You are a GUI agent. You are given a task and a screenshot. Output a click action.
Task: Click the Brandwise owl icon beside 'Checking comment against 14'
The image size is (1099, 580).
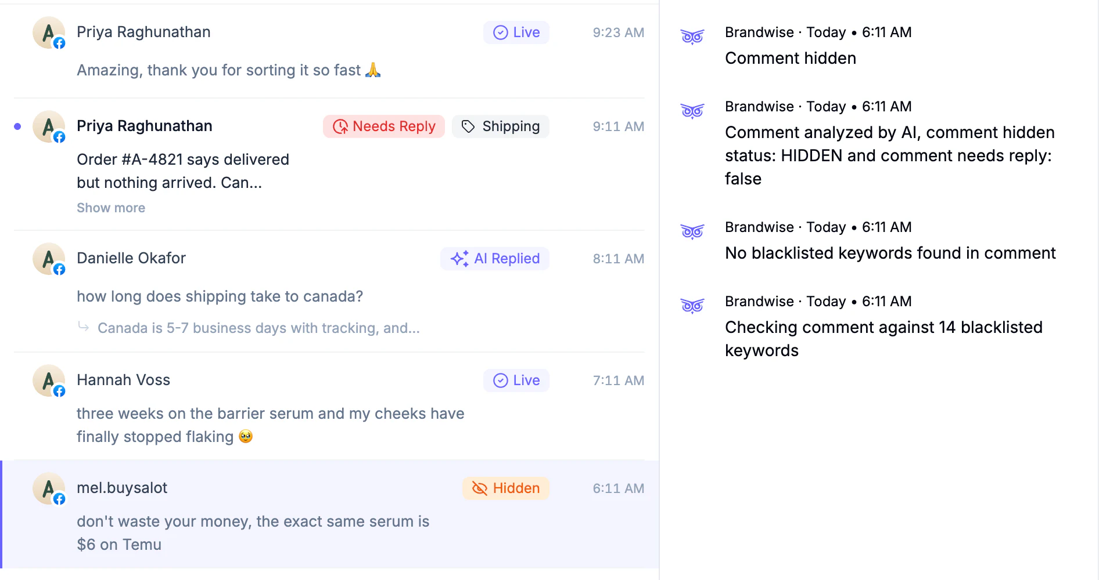point(692,306)
